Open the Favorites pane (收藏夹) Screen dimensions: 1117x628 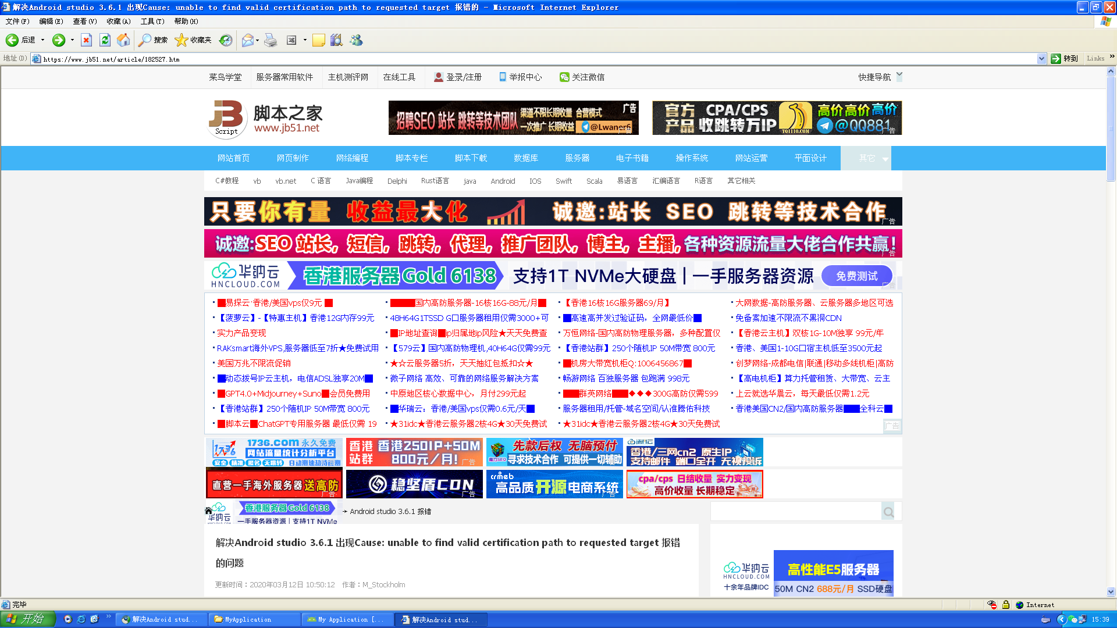tap(193, 40)
